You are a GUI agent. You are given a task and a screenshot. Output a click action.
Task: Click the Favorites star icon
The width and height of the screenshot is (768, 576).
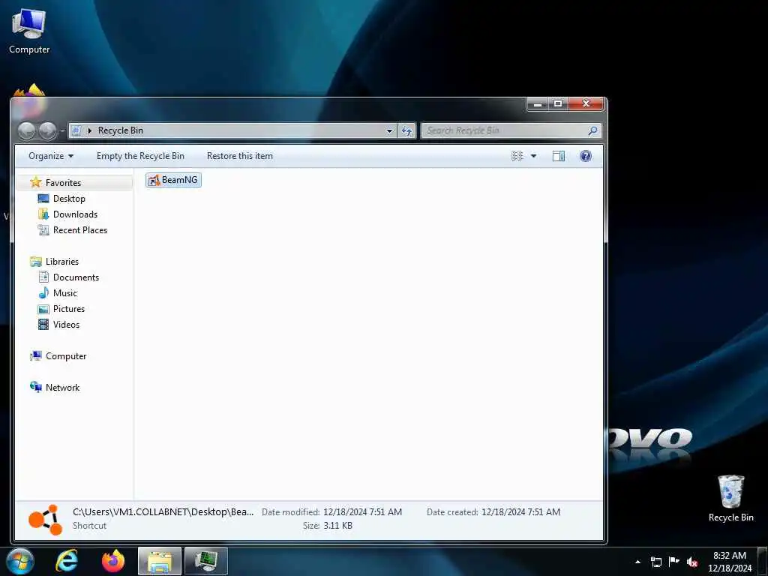36,182
